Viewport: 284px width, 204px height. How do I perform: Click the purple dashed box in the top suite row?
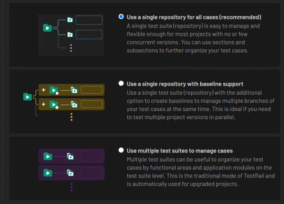coord(91,156)
